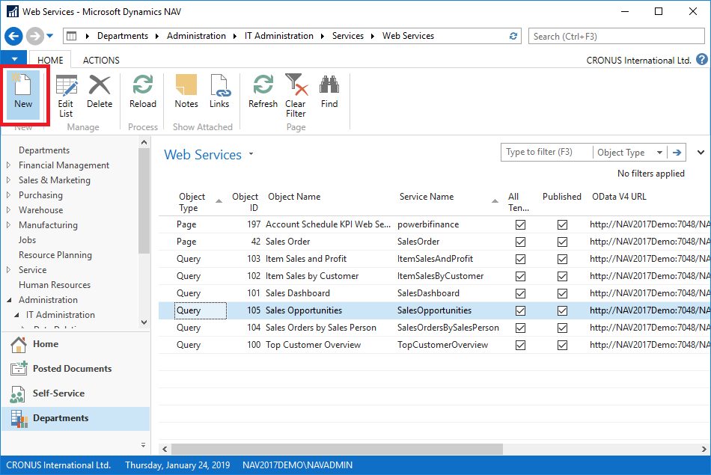The width and height of the screenshot is (711, 475).
Task: Open Find with the binoculars icon
Action: click(329, 91)
